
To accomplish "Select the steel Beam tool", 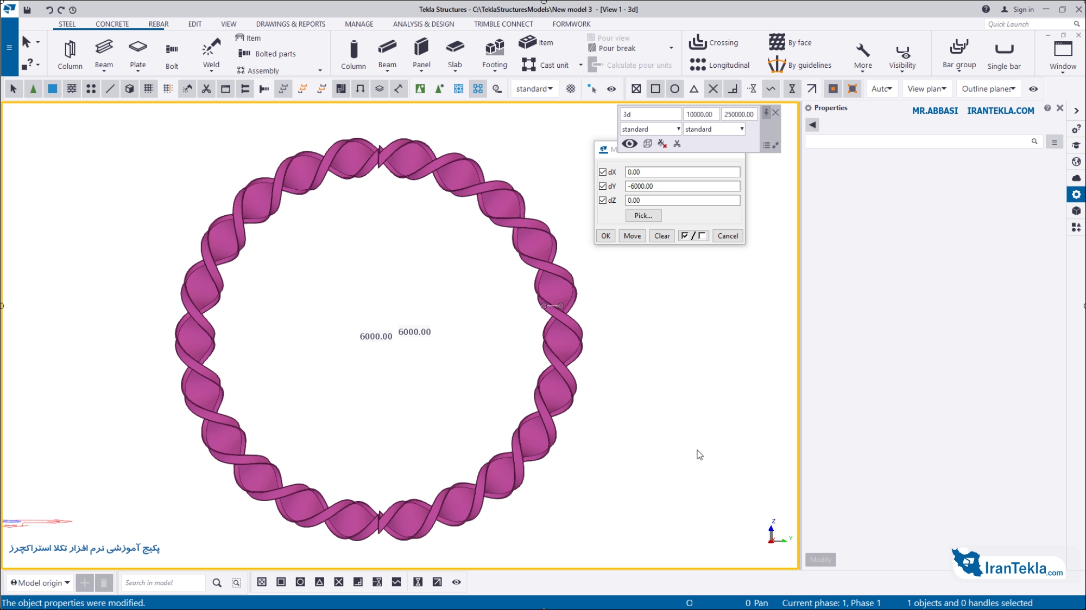I will pyautogui.click(x=104, y=54).
